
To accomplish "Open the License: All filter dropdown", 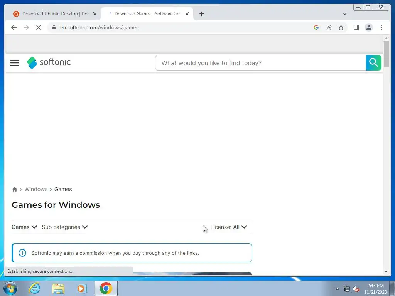I will [229, 227].
